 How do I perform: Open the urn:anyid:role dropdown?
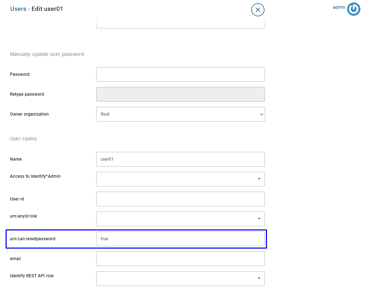pyautogui.click(x=180, y=219)
